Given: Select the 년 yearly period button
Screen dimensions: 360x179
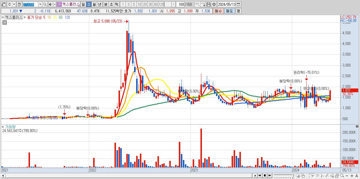Looking at the screenshot, I should pyautogui.click(x=100, y=4).
